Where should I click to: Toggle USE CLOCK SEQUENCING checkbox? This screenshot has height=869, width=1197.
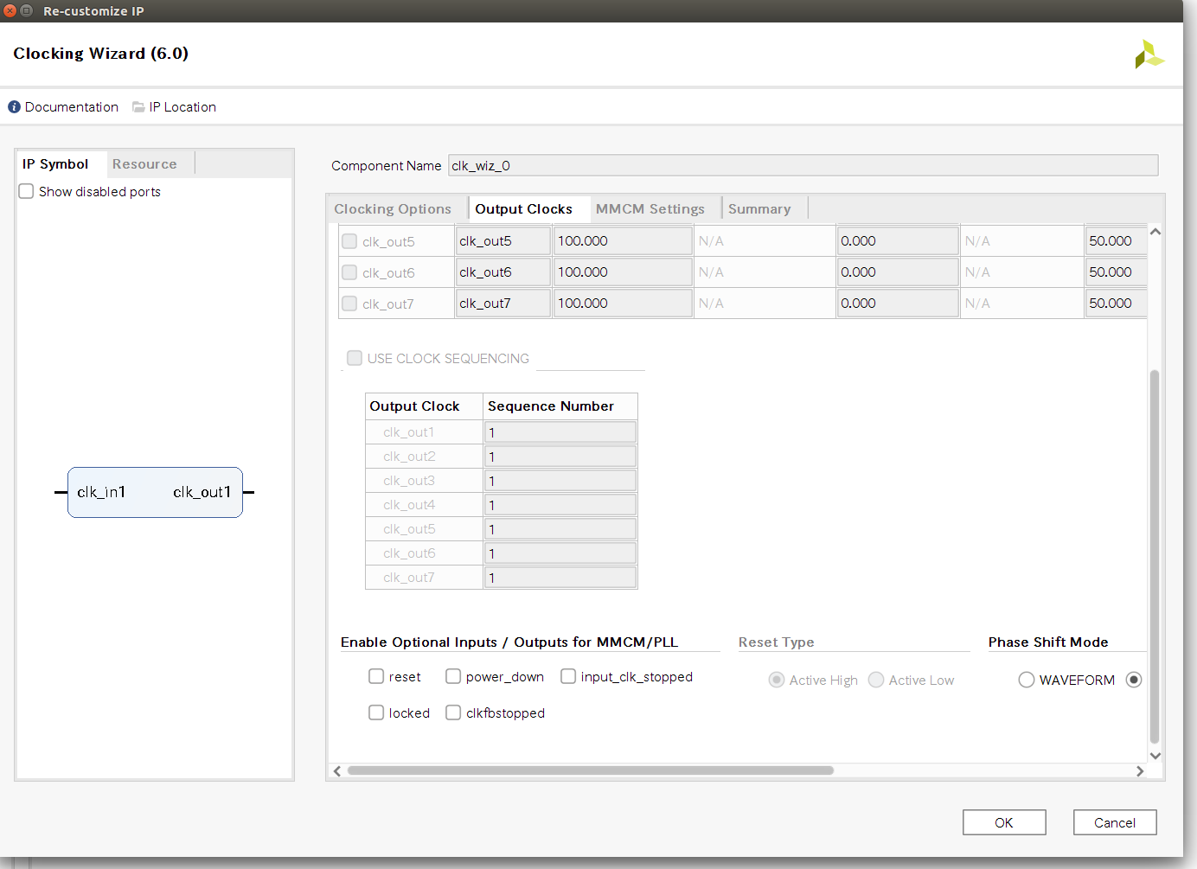point(355,358)
